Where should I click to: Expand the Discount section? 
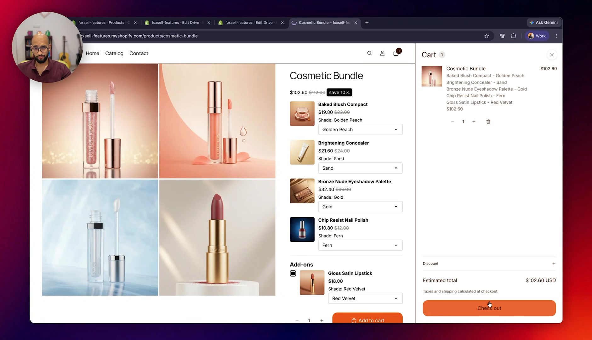tap(489, 263)
